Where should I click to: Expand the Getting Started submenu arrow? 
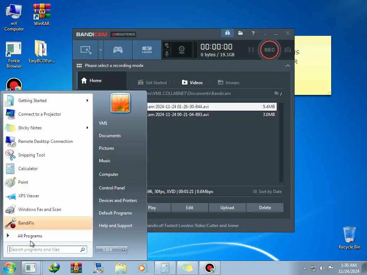point(87,101)
